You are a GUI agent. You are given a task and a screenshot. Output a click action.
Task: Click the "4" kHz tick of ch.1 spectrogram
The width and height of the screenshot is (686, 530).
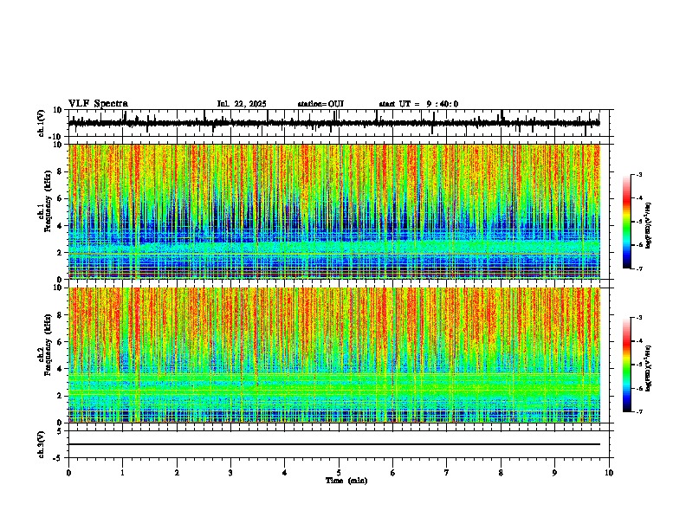(60, 226)
